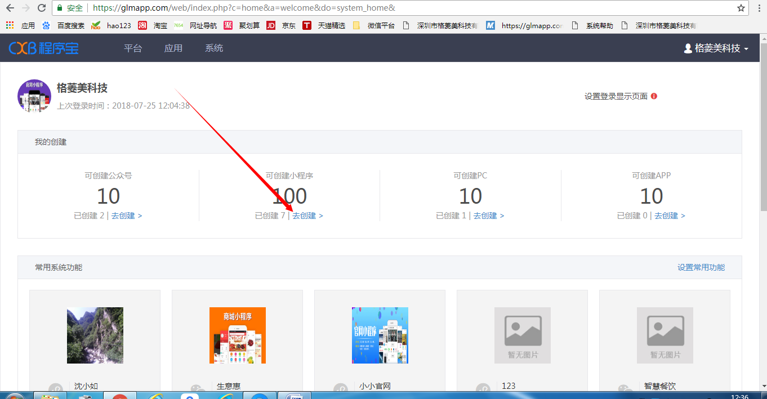Open the 系统 menu
The image size is (767, 399).
pos(214,48)
